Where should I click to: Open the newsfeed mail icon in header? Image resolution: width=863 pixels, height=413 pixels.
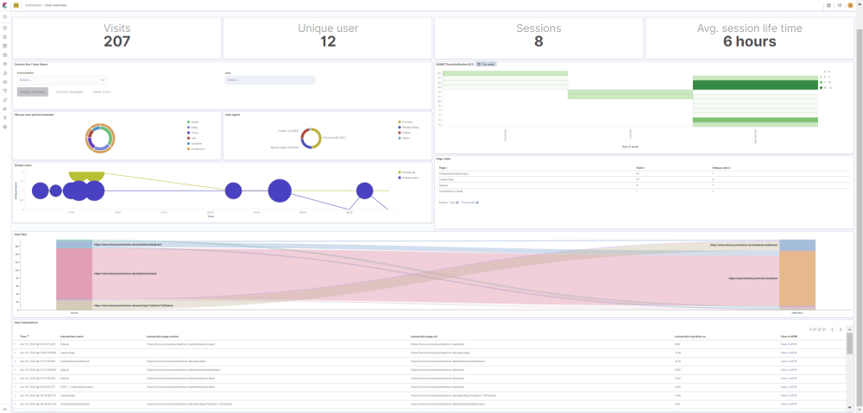click(x=841, y=5)
